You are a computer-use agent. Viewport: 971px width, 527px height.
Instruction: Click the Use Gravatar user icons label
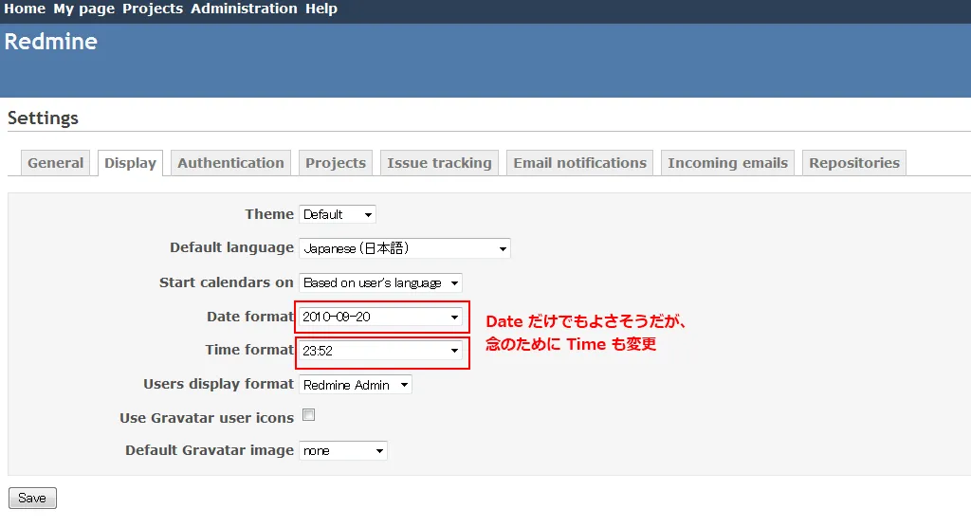pos(206,418)
